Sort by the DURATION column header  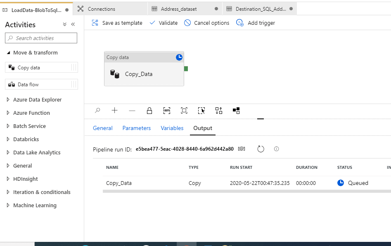click(307, 167)
